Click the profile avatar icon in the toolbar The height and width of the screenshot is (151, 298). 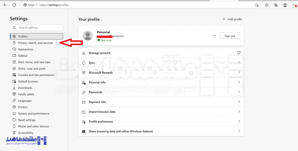pyautogui.click(x=285, y=5)
